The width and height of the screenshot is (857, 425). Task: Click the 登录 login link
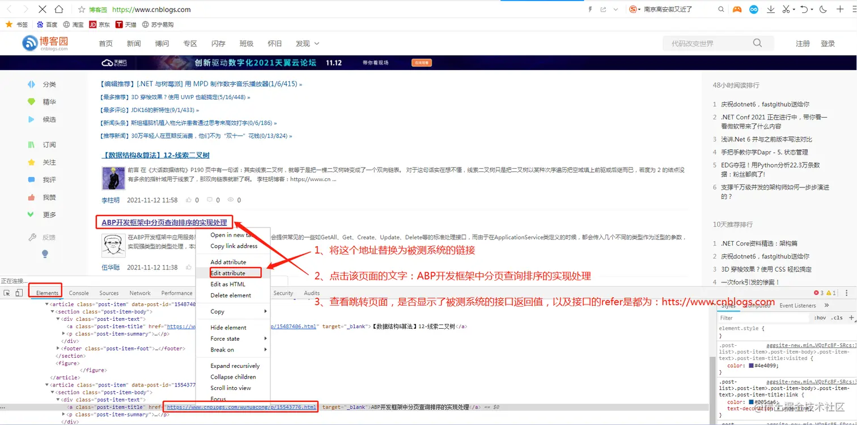click(828, 44)
